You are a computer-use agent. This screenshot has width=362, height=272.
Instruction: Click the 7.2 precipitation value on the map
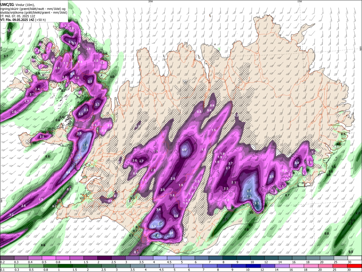[x=86, y=145]
